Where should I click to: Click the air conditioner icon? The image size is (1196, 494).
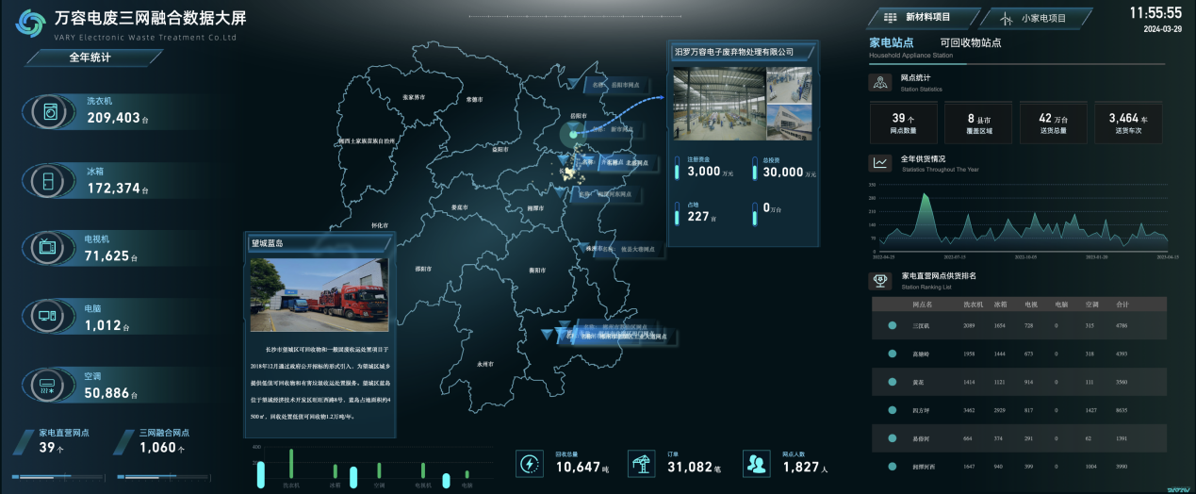(47, 386)
